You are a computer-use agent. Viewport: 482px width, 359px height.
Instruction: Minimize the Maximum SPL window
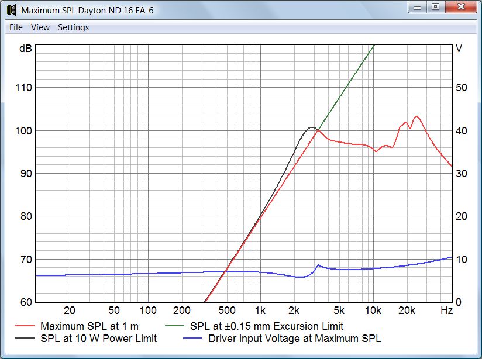(418, 7)
